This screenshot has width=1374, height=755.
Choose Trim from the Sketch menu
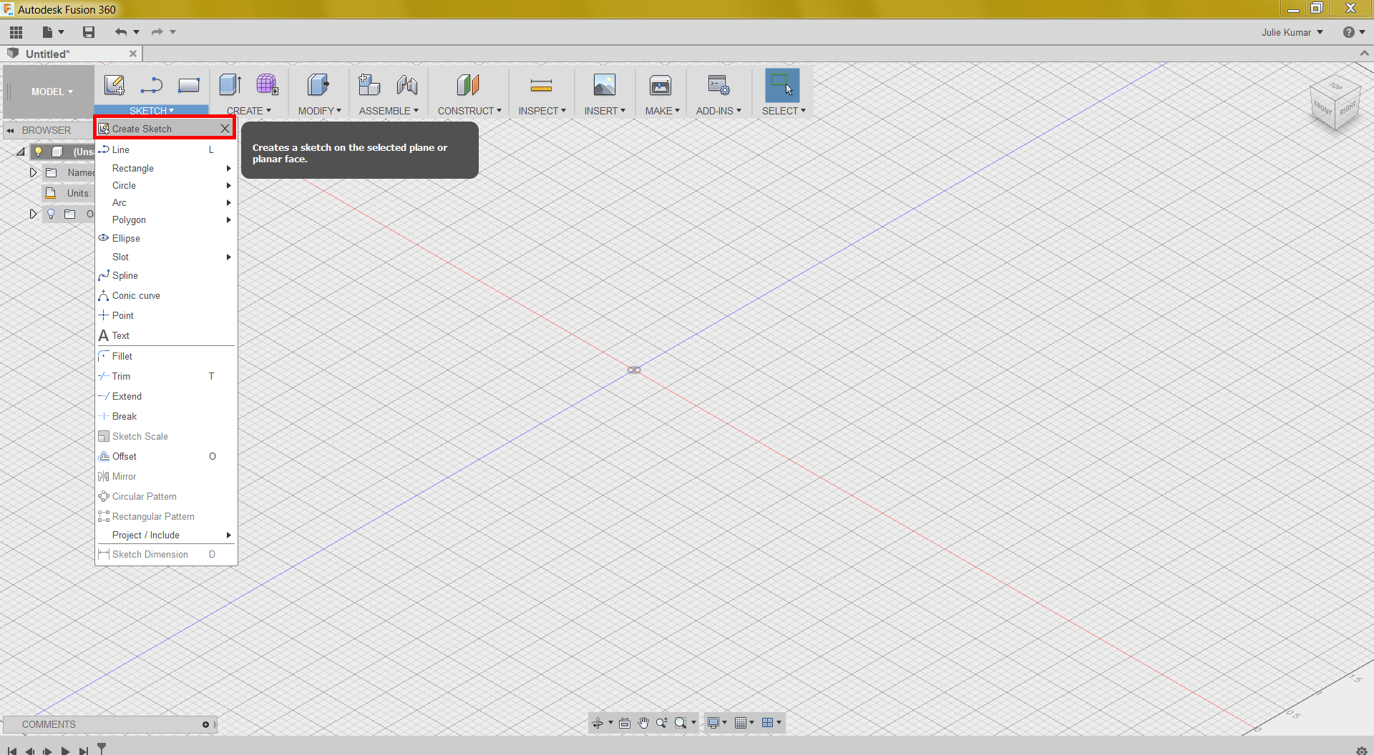[x=166, y=376]
